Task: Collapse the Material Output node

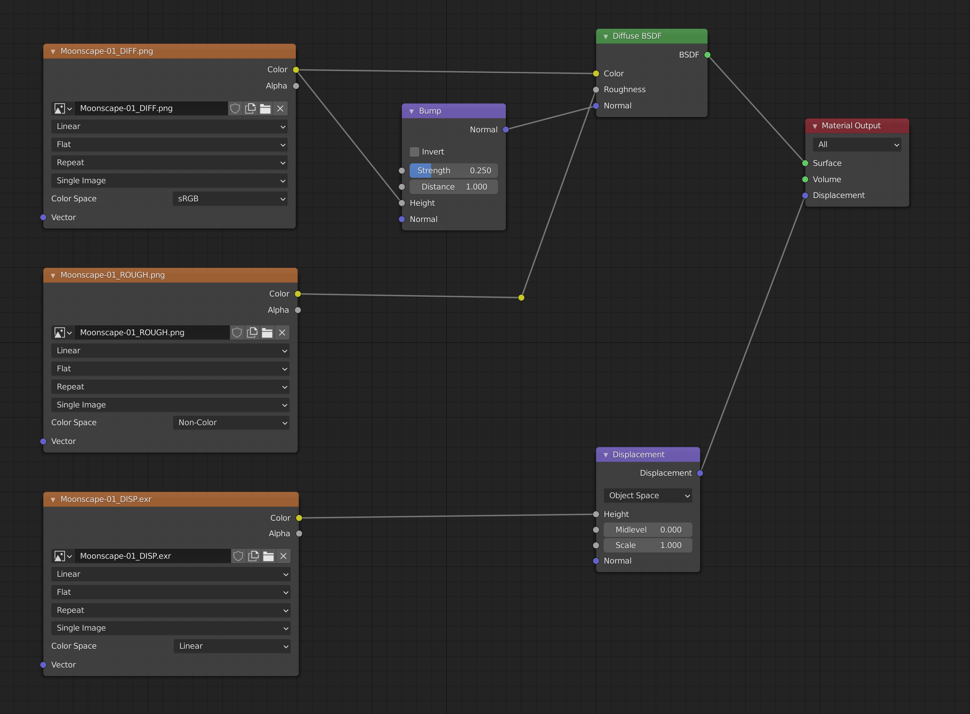Action: [x=814, y=126]
